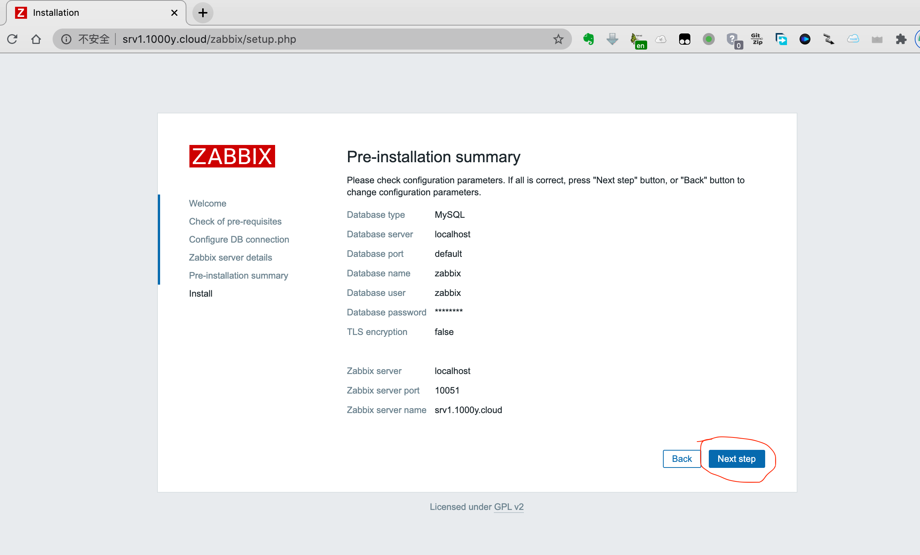Select the Welcome step in the sidebar
This screenshot has width=920, height=555.
(207, 203)
